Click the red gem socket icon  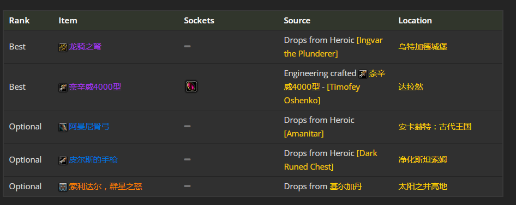point(191,86)
